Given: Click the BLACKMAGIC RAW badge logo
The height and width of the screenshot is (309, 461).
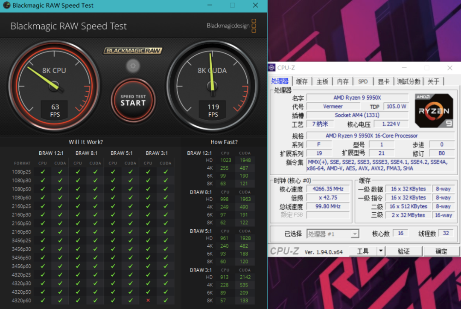Looking at the screenshot, I should tap(133, 51).
